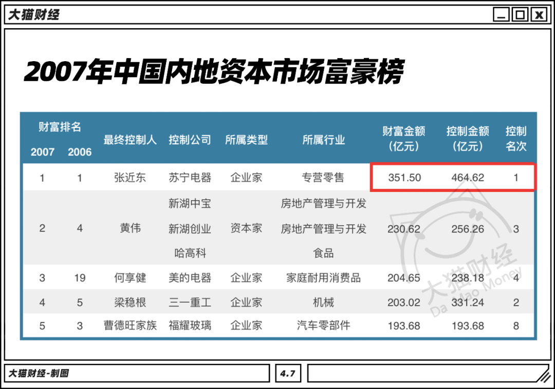
Task: Click the 财富金额(亿元) column header
Action: click(404, 138)
